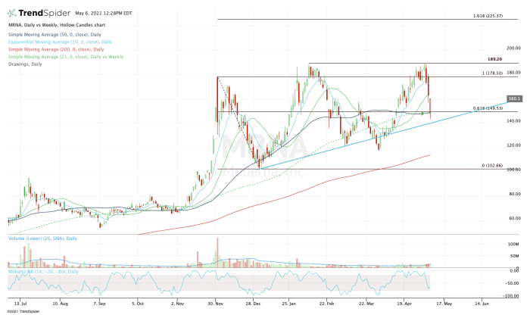Click the ©2021 TrendSpider copyright text

(x=23, y=311)
